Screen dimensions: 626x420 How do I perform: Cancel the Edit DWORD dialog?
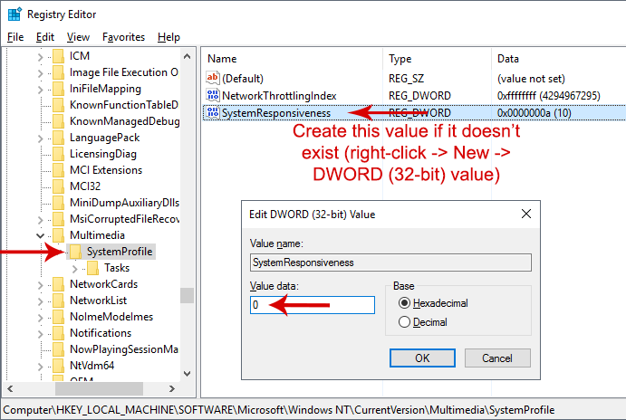tap(497, 358)
